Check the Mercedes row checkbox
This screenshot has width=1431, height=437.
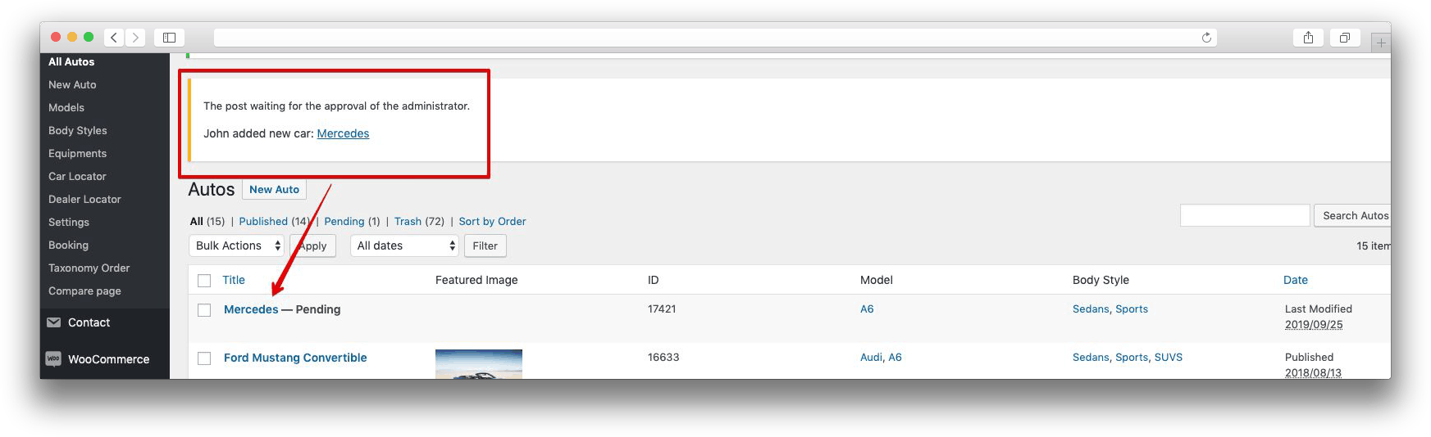[204, 310]
